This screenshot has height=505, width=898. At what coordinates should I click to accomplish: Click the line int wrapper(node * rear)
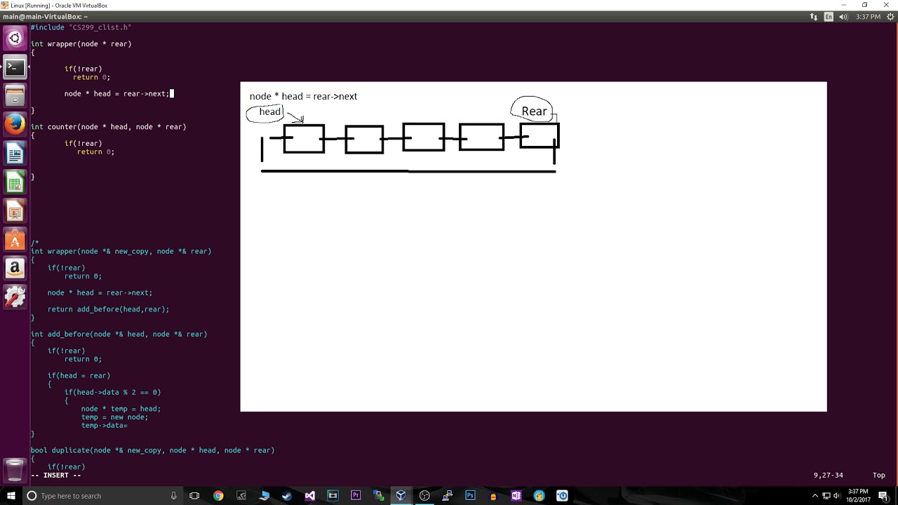[x=81, y=44]
